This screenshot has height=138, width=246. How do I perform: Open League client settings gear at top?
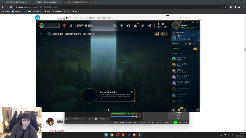point(193,22)
